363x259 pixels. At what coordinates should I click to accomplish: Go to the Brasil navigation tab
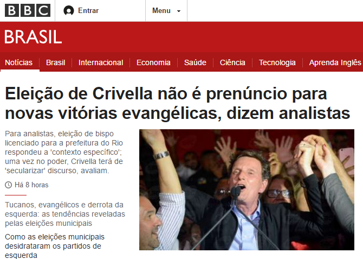(56, 62)
